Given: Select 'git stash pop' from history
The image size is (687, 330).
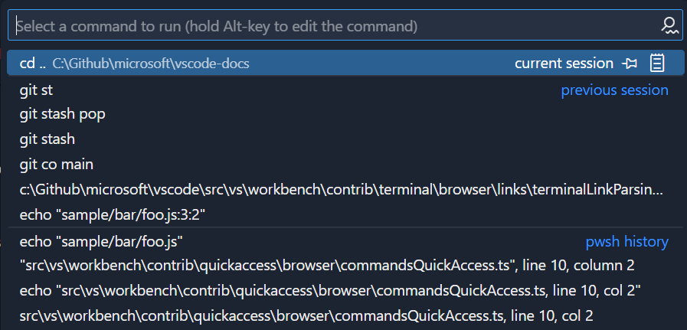Looking at the screenshot, I should (x=62, y=115).
